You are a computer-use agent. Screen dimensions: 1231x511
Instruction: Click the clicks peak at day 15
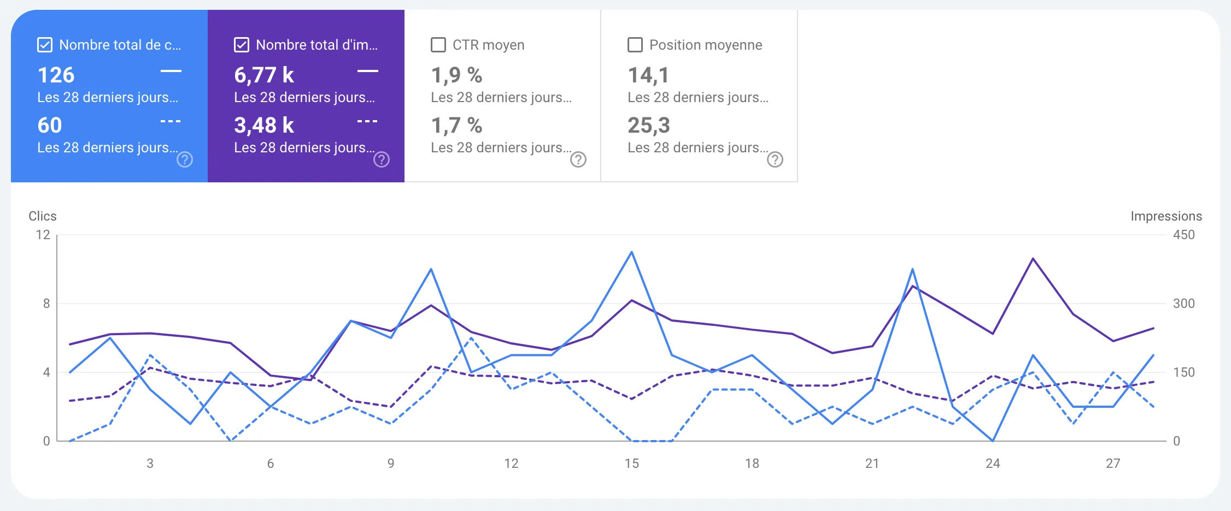(x=631, y=253)
